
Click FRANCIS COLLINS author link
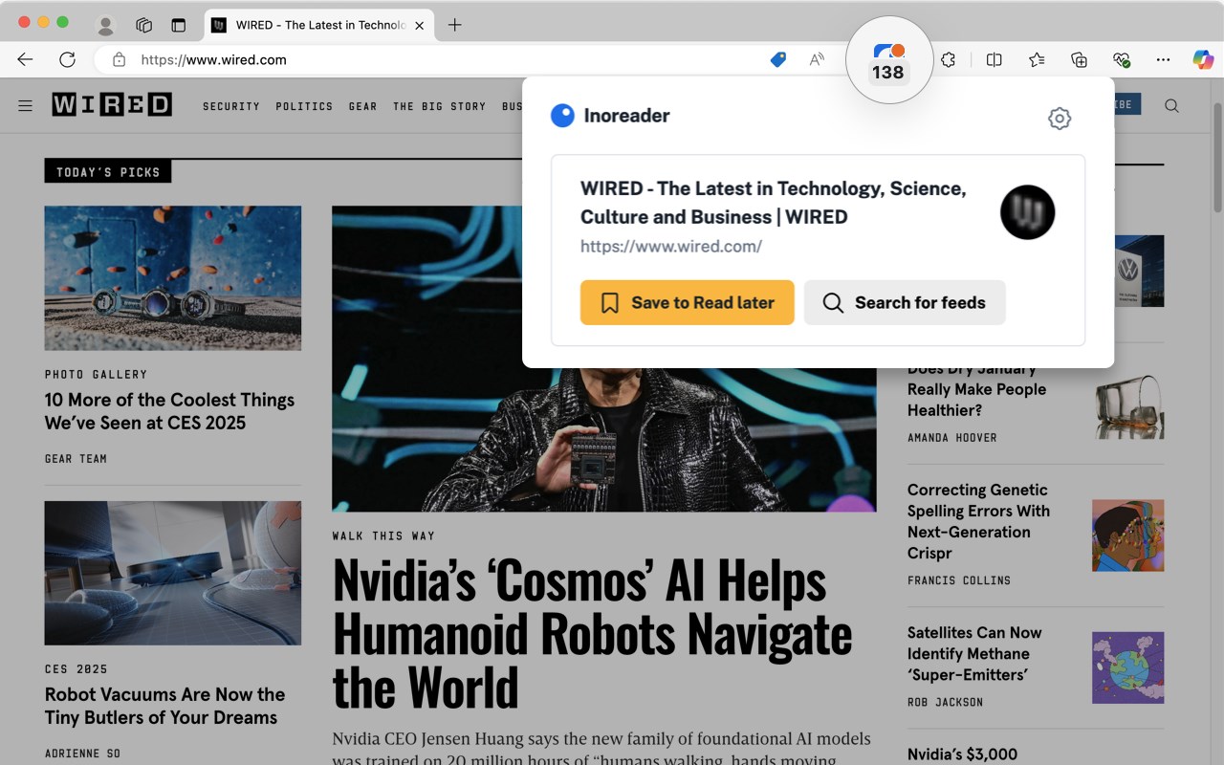(958, 580)
